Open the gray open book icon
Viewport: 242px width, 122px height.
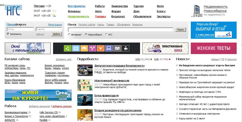click(117, 48)
